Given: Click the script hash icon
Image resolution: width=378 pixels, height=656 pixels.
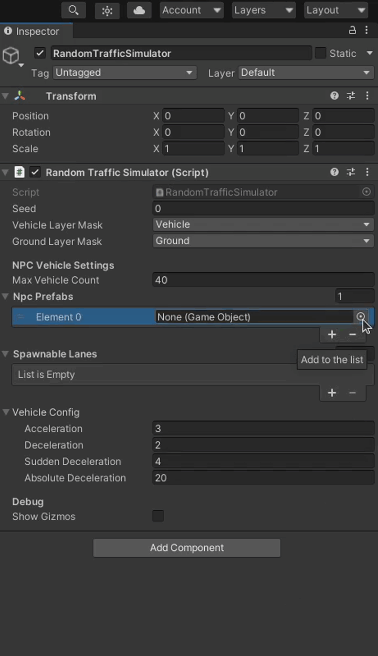Looking at the screenshot, I should 19,172.
